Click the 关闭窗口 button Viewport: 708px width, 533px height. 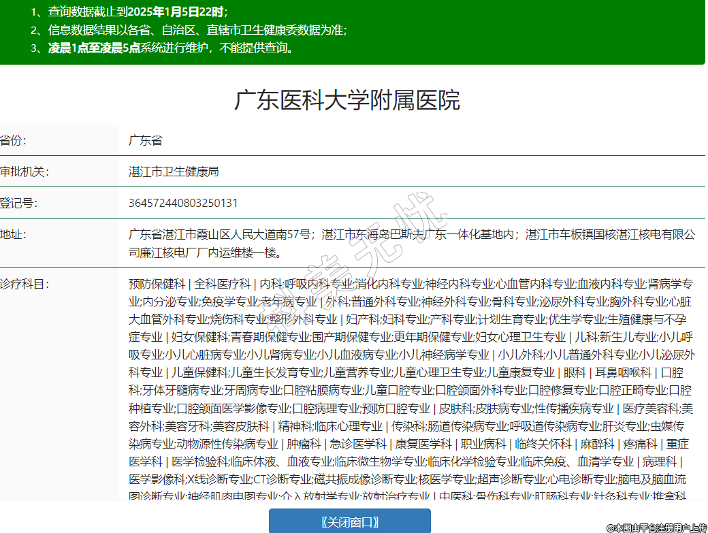(350, 521)
